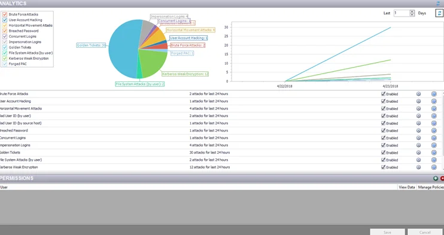
Task: Disable Kerberos Weak Encryption Enabled checkbox
Action: point(384,167)
